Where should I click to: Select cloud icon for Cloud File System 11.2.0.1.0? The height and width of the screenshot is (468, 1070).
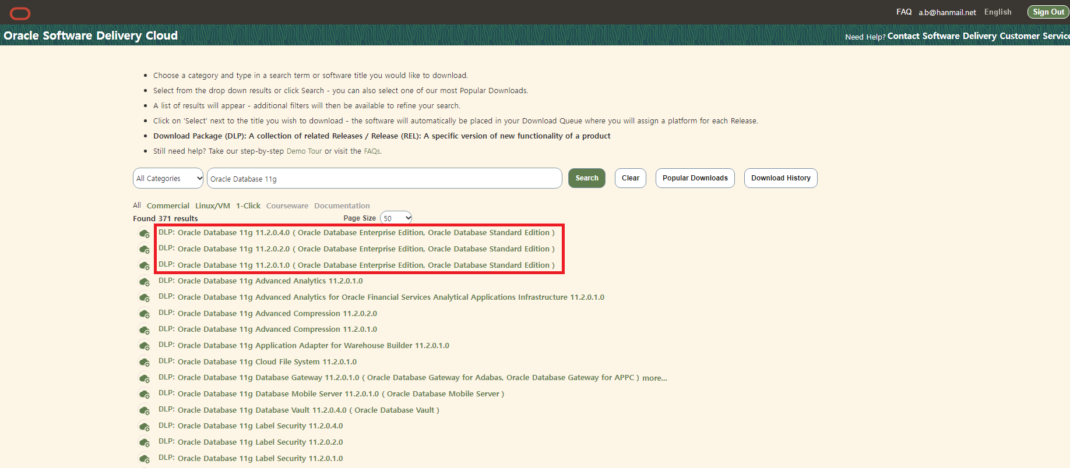point(145,362)
